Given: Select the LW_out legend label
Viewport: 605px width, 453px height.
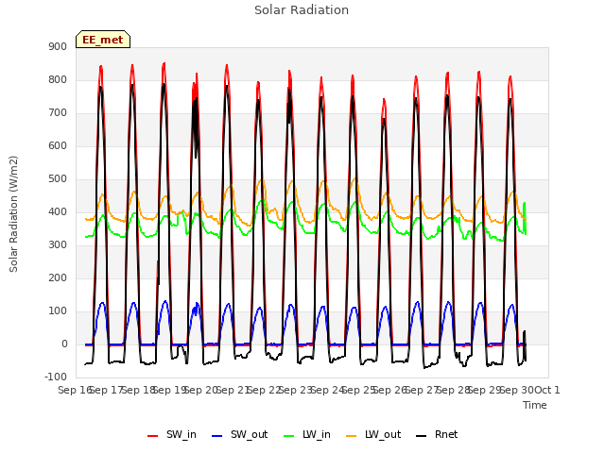Looking at the screenshot, I should [383, 434].
